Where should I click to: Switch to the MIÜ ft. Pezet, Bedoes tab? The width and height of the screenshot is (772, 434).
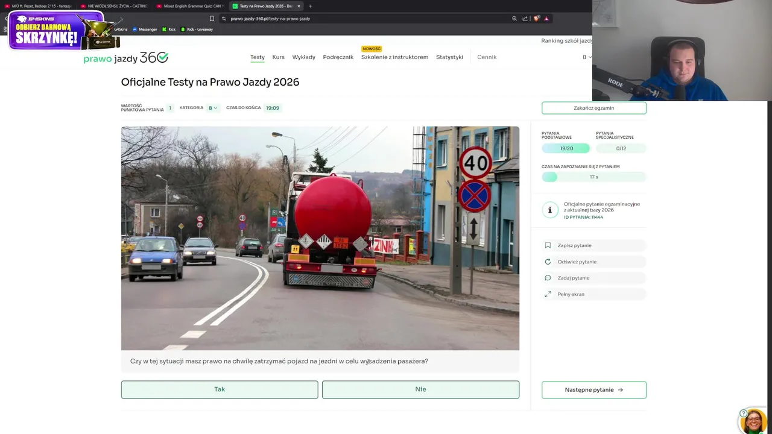pos(39,6)
